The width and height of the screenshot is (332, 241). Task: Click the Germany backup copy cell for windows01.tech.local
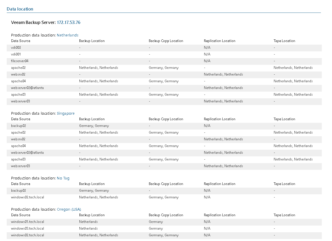[156, 222]
